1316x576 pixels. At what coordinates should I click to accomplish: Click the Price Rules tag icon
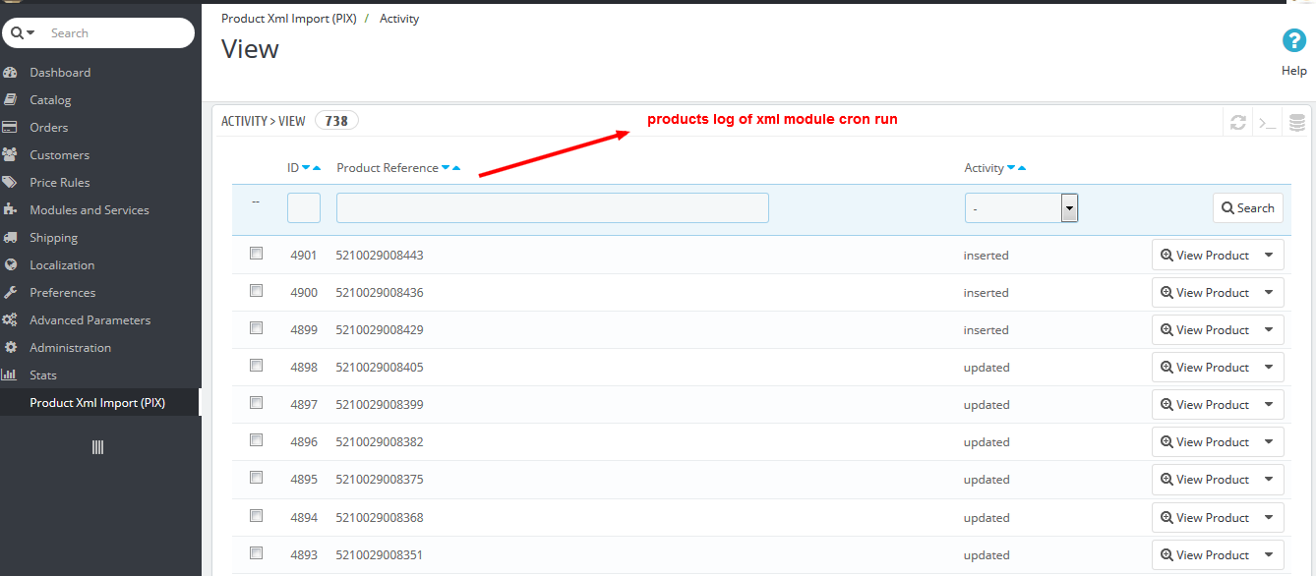[x=10, y=183]
